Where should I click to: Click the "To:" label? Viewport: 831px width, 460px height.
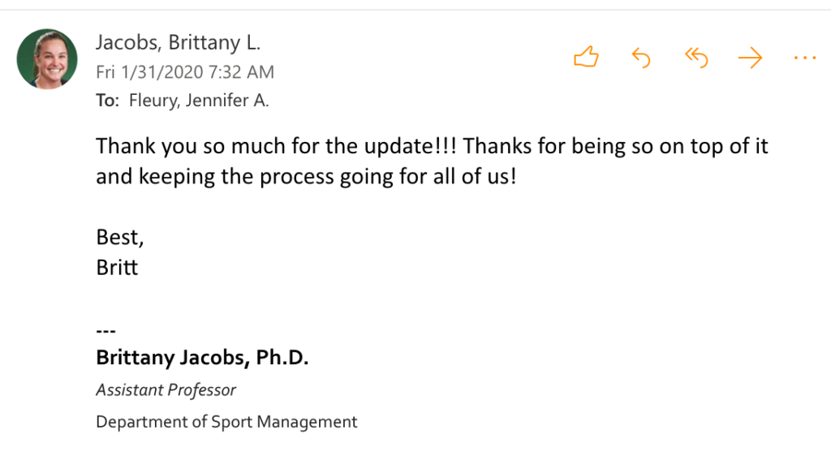pos(107,101)
